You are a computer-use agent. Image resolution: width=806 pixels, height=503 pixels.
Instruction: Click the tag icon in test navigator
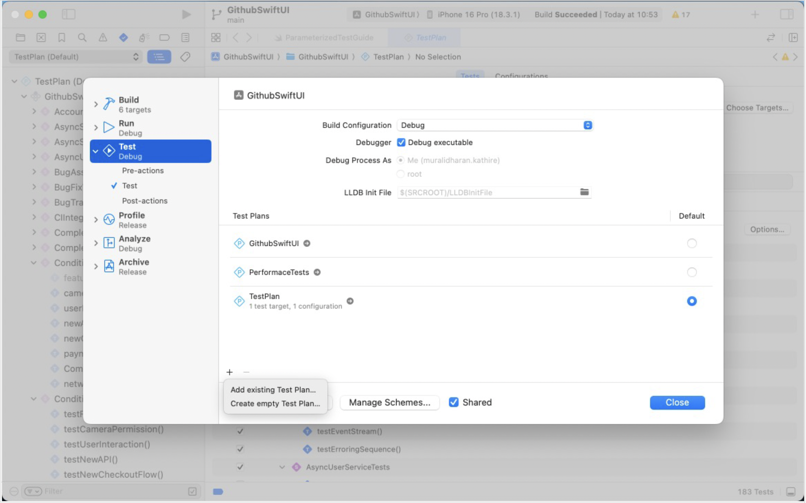[185, 57]
